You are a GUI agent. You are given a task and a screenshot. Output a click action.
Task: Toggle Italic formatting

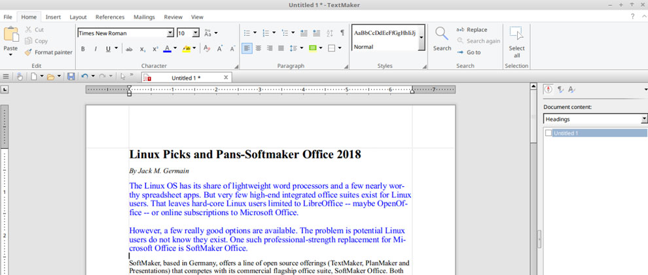[x=96, y=48]
